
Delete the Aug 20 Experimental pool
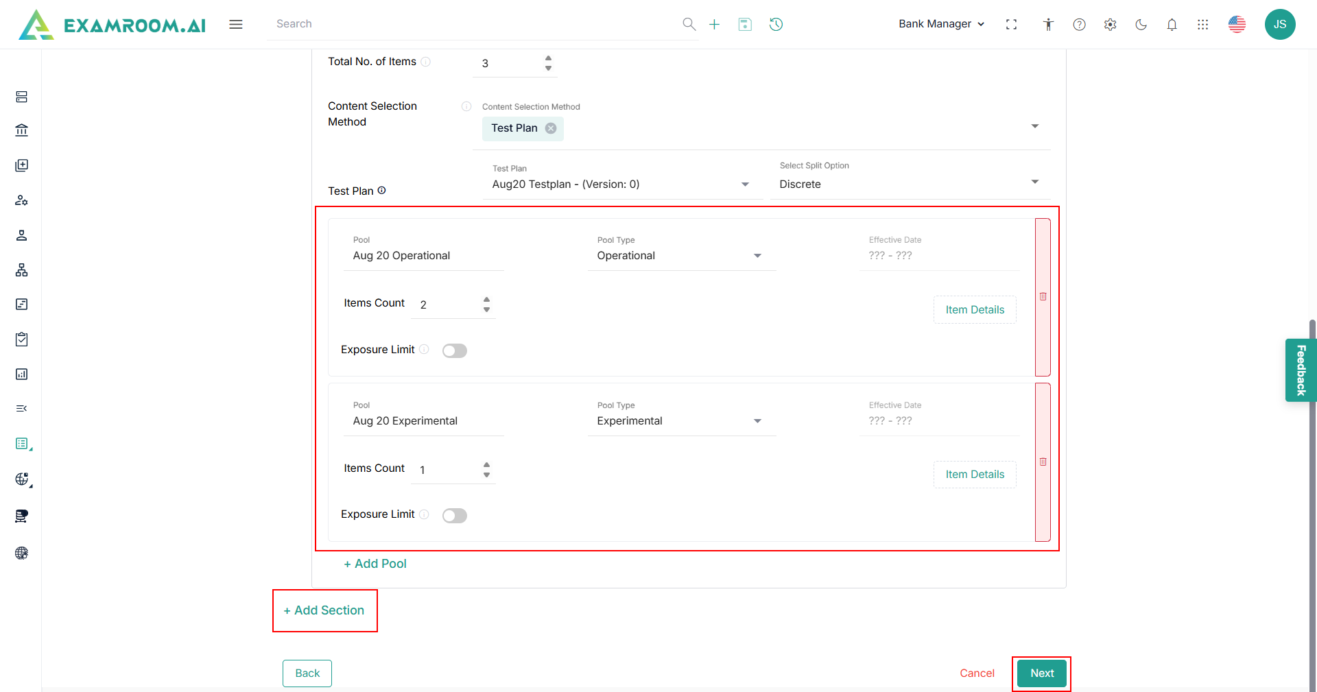click(1043, 462)
